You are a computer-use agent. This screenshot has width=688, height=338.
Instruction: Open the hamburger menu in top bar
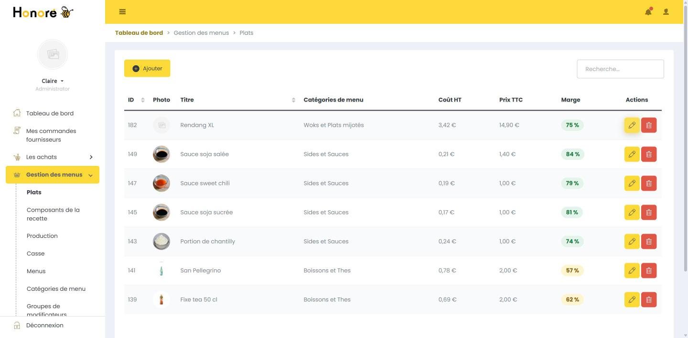[x=122, y=12]
